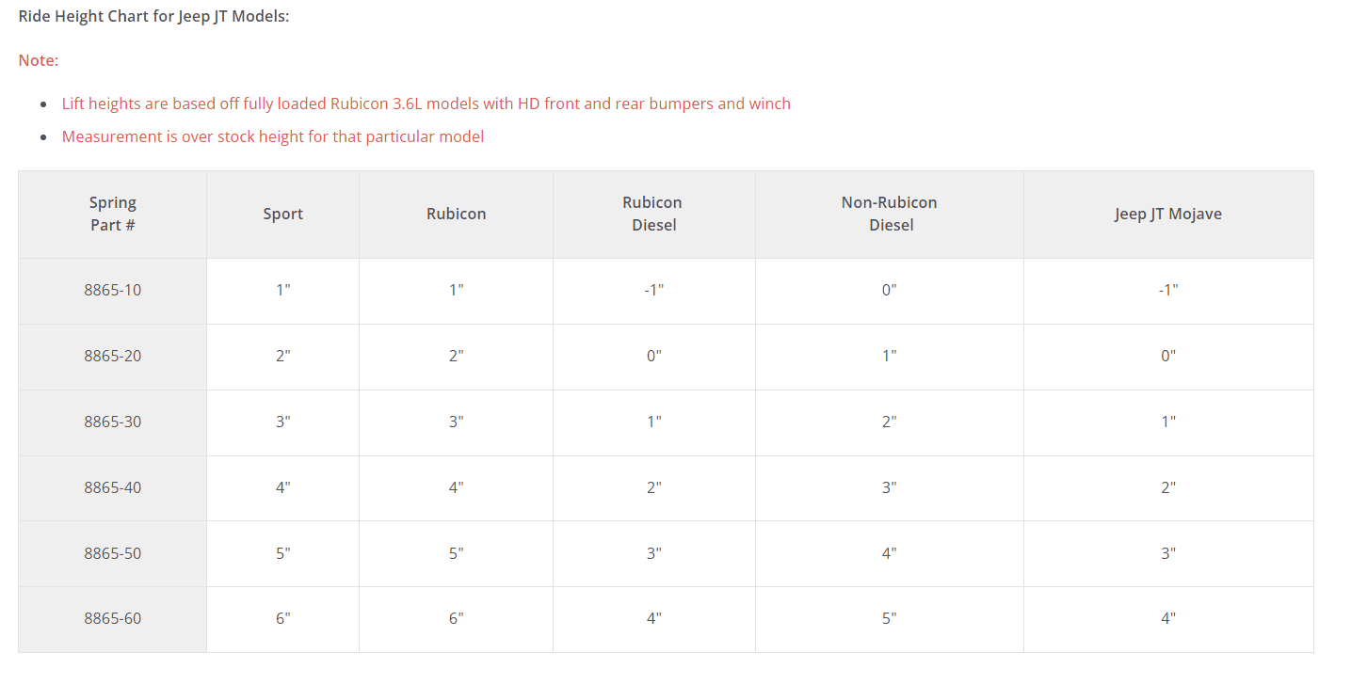Select the Rubicon gas cell for spring 8865-30

tap(457, 422)
